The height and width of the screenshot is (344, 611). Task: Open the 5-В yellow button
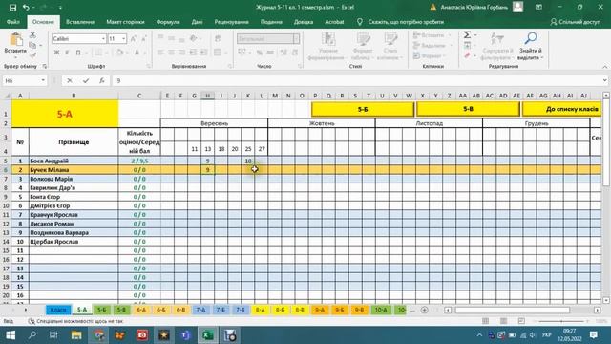click(x=468, y=109)
